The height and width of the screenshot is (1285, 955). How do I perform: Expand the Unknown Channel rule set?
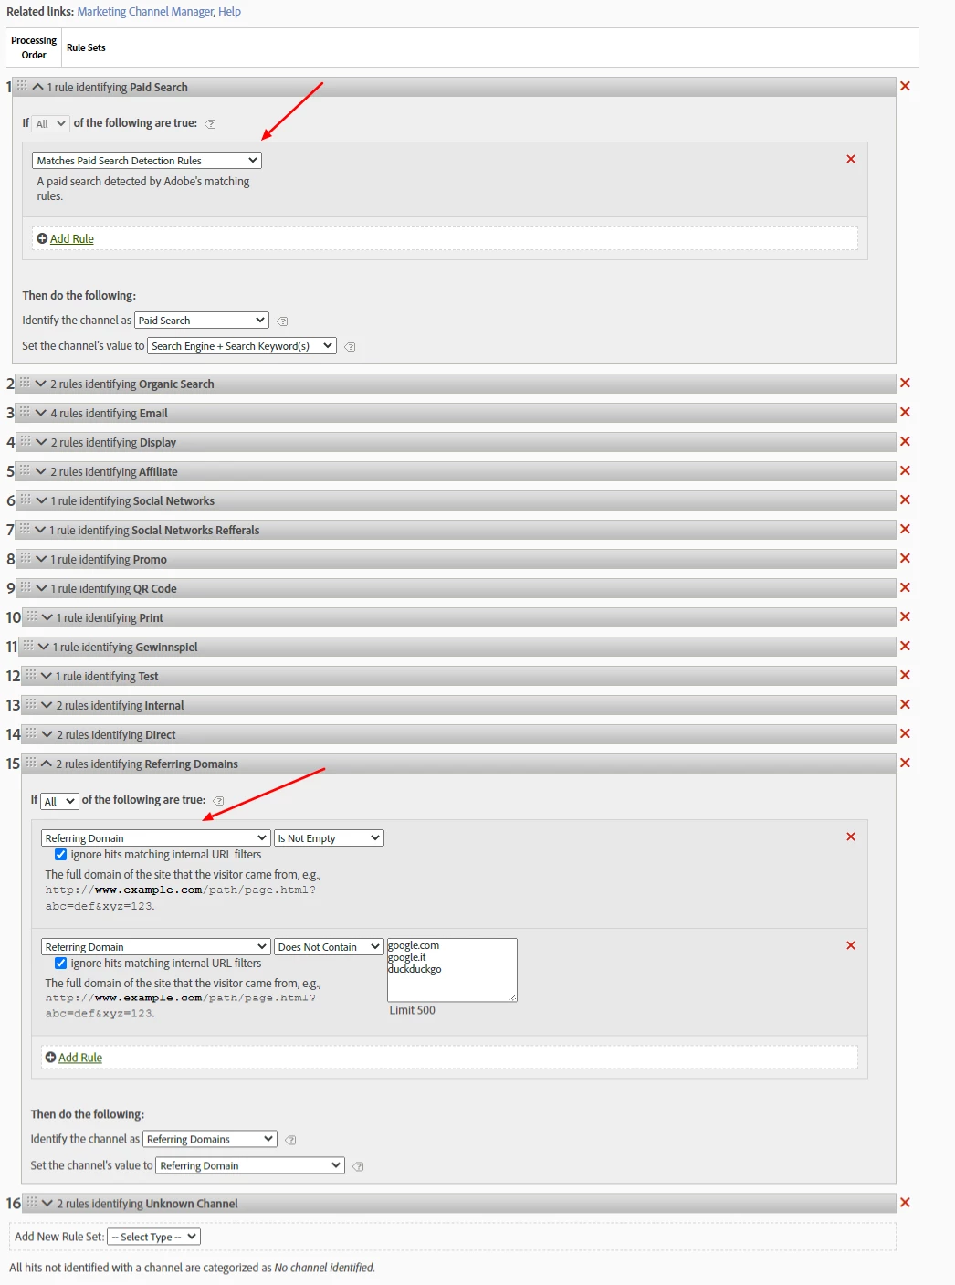tap(47, 1204)
